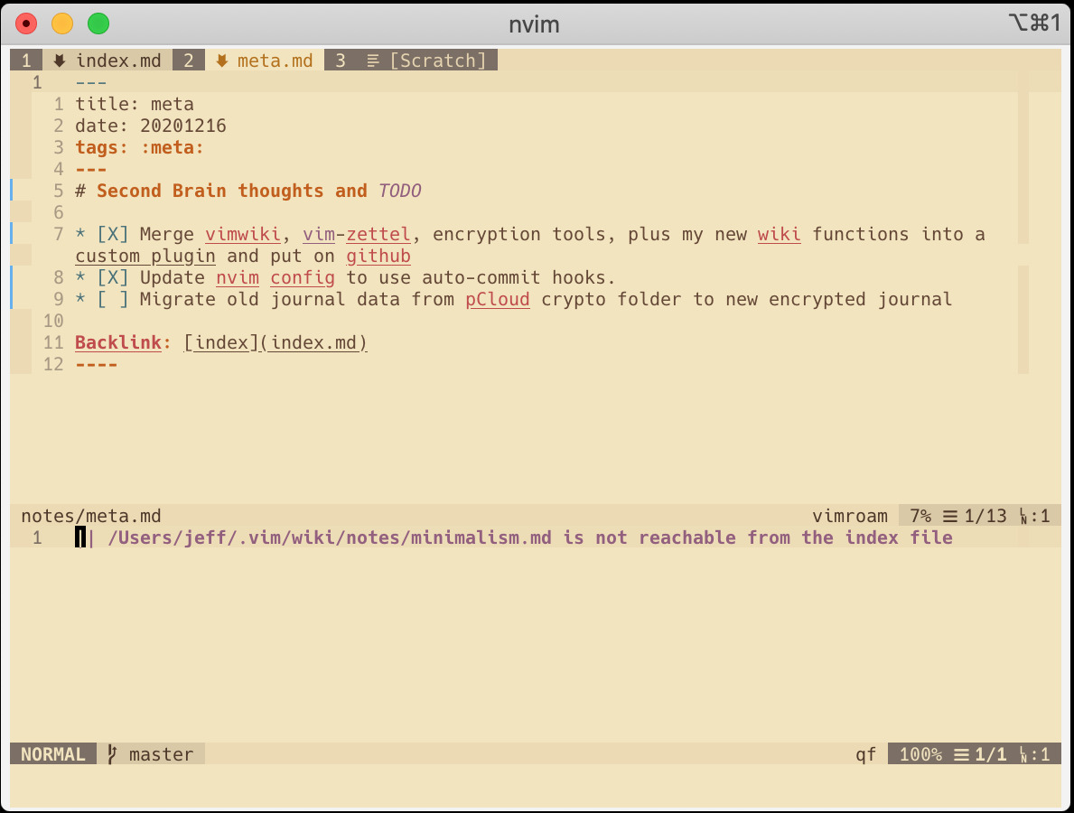Click the column icon after 1/13
1074x813 pixels.
point(1023,517)
